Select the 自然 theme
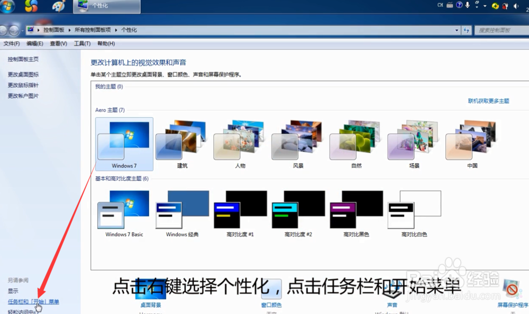Image resolution: width=529 pixels, height=314 pixels. point(356,144)
